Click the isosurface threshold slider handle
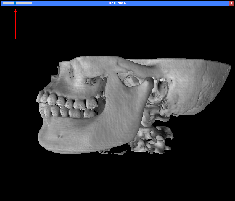The image size is (235, 201). coord(15,3)
